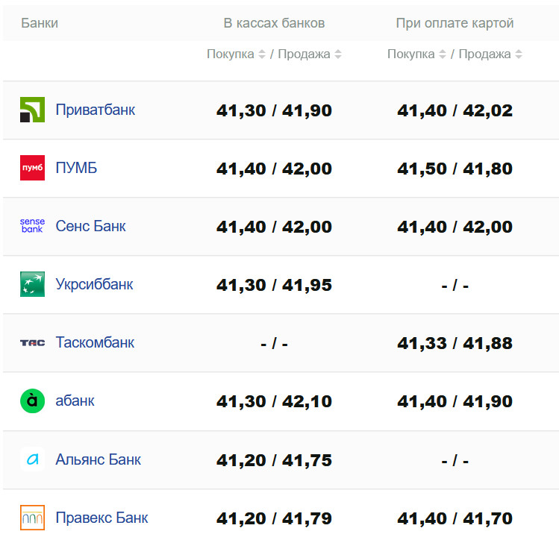
Task: Click the Альянс Банк logo icon
Action: click(x=32, y=459)
